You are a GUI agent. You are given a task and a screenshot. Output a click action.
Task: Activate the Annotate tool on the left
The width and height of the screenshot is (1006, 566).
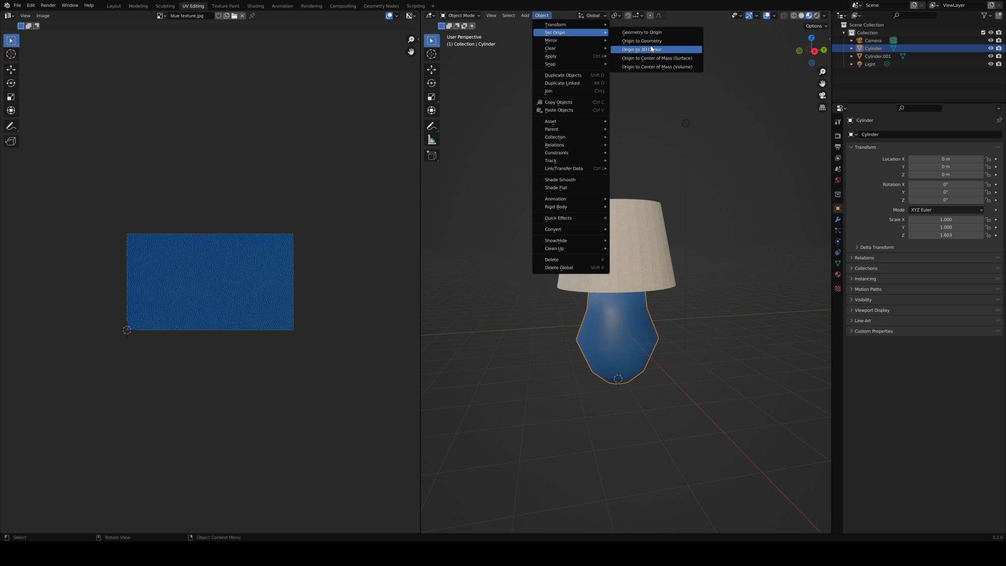[x=11, y=126]
